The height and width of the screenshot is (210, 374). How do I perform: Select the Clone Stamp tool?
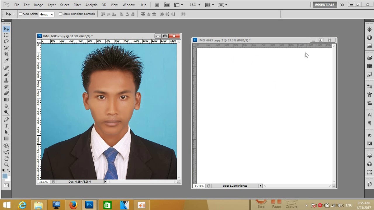[6, 80]
